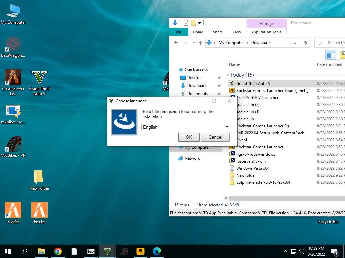This screenshot has width=345, height=258.
Task: Click the Search Downloads field
Action: coord(331,43)
